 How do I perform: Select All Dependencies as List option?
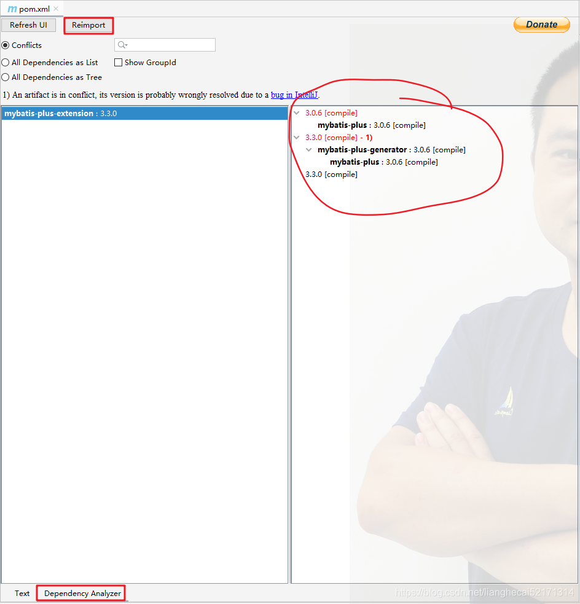(6, 63)
